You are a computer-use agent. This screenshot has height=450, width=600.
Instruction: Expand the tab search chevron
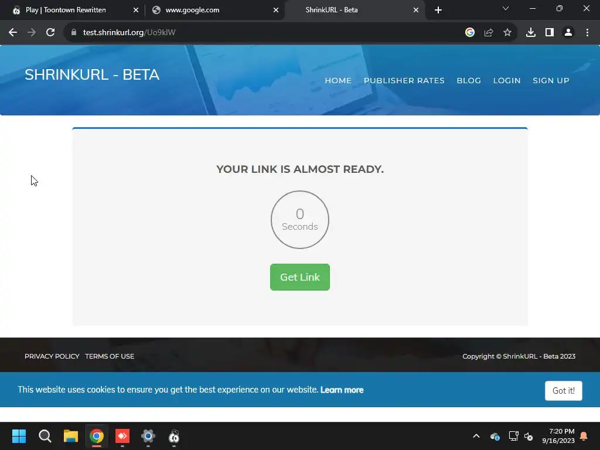(506, 8)
